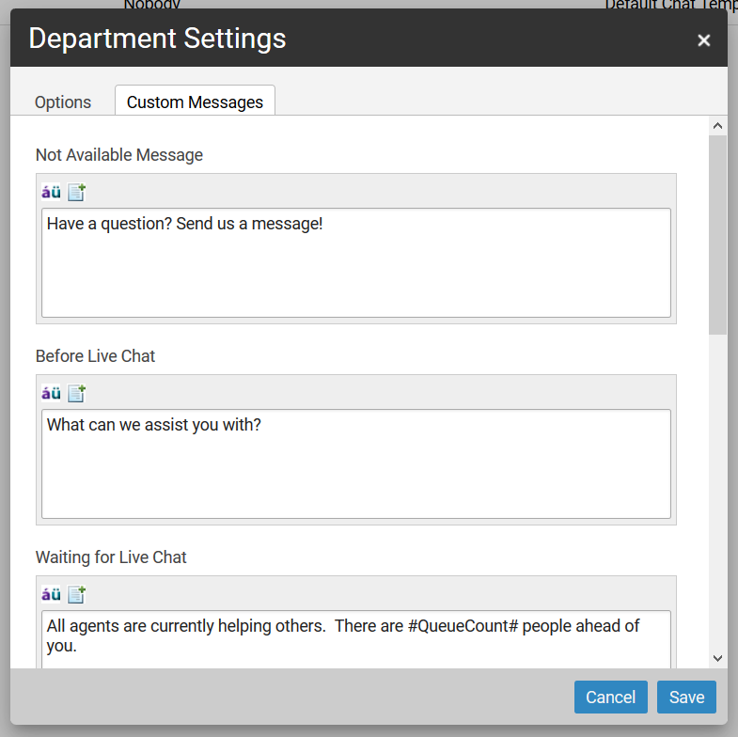The image size is (738, 737).
Task: Click the Cancel button
Action: (x=610, y=698)
